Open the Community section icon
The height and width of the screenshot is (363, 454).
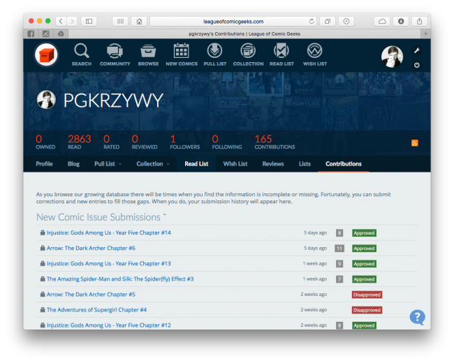click(115, 54)
